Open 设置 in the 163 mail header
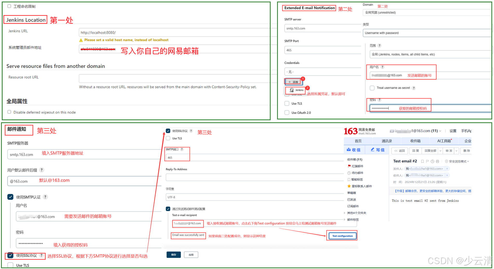494x269 pixels. (x=453, y=131)
